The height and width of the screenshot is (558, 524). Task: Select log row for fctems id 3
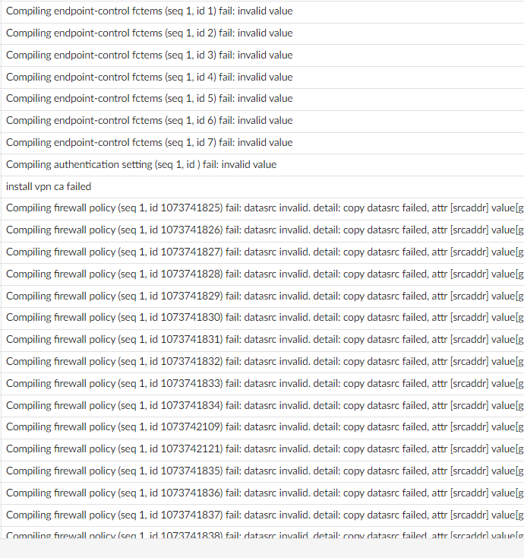click(x=149, y=55)
